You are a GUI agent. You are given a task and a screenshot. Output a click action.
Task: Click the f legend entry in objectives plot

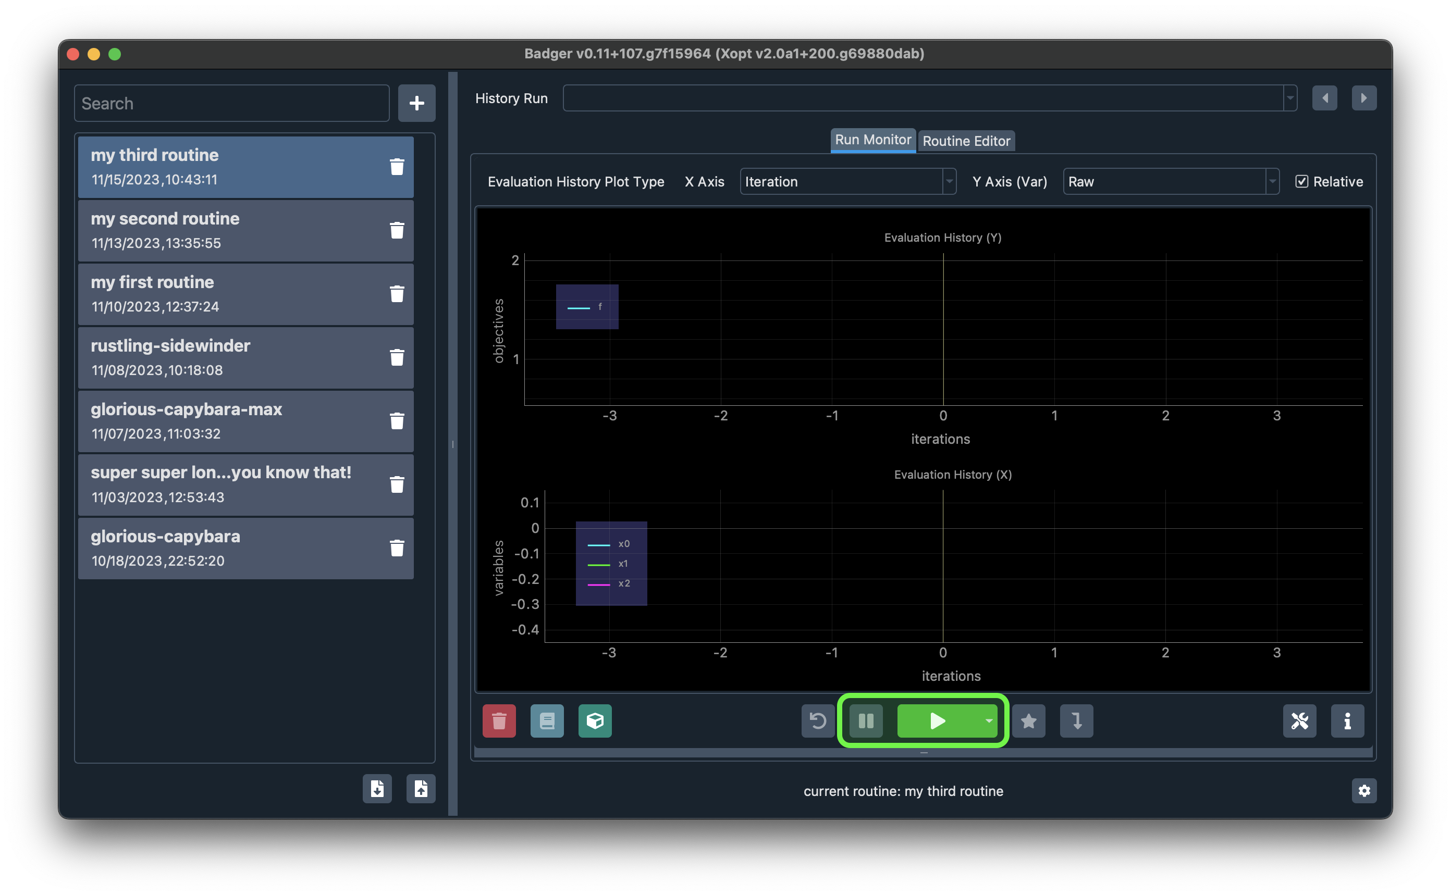tap(585, 307)
